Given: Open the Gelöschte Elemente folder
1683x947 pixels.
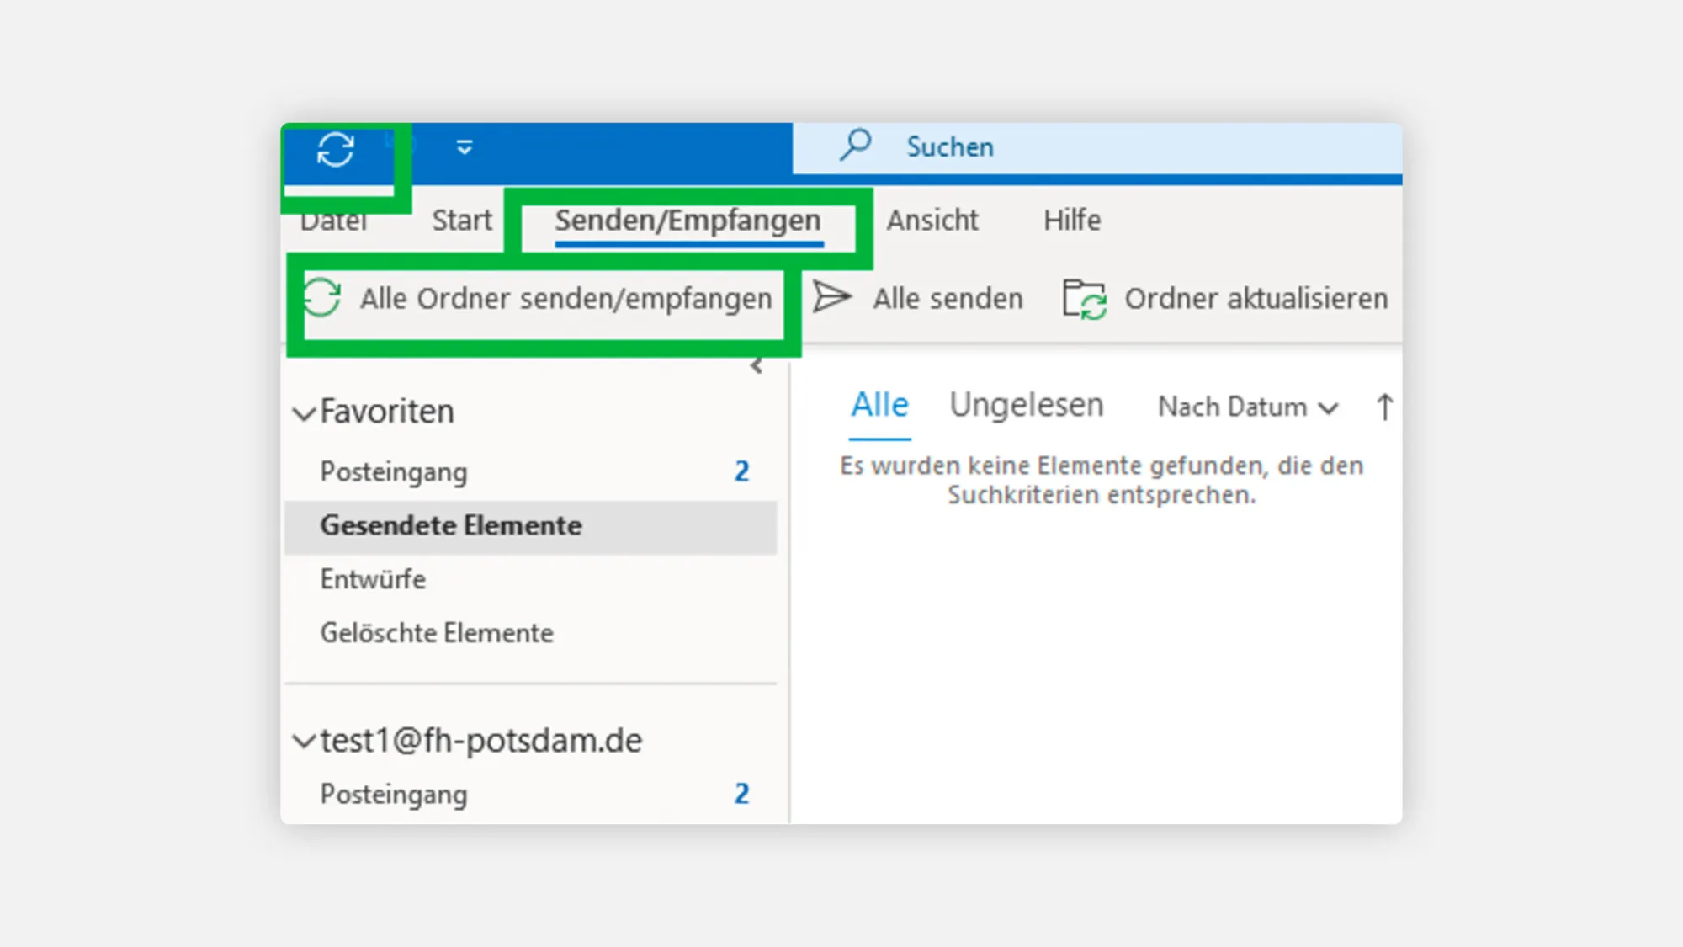Looking at the screenshot, I should coord(530,633).
